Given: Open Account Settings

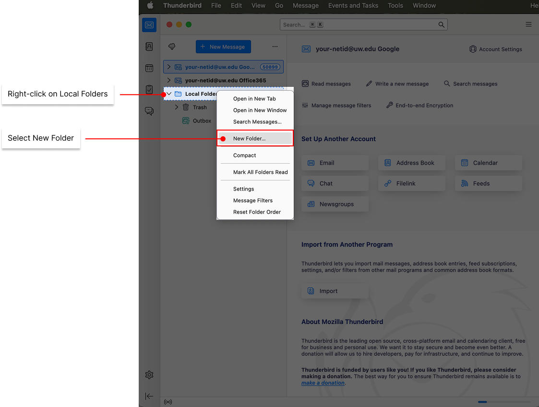Looking at the screenshot, I should tap(495, 49).
